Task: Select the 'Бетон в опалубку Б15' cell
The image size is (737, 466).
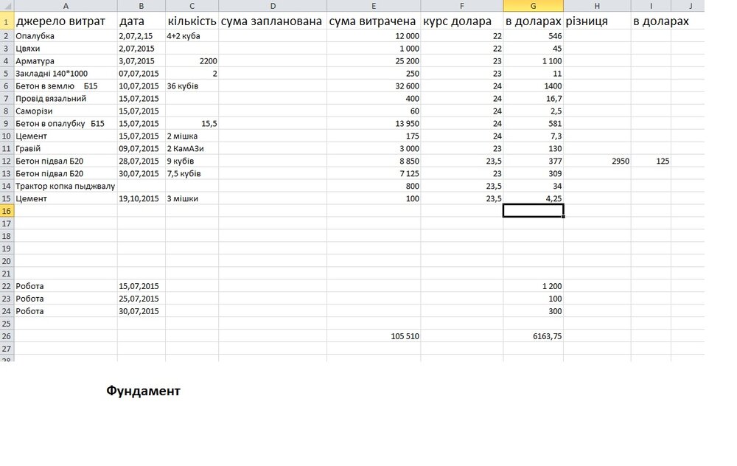Action: pyautogui.click(x=66, y=124)
